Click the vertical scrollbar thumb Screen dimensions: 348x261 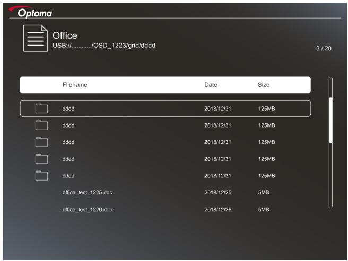(x=330, y=120)
